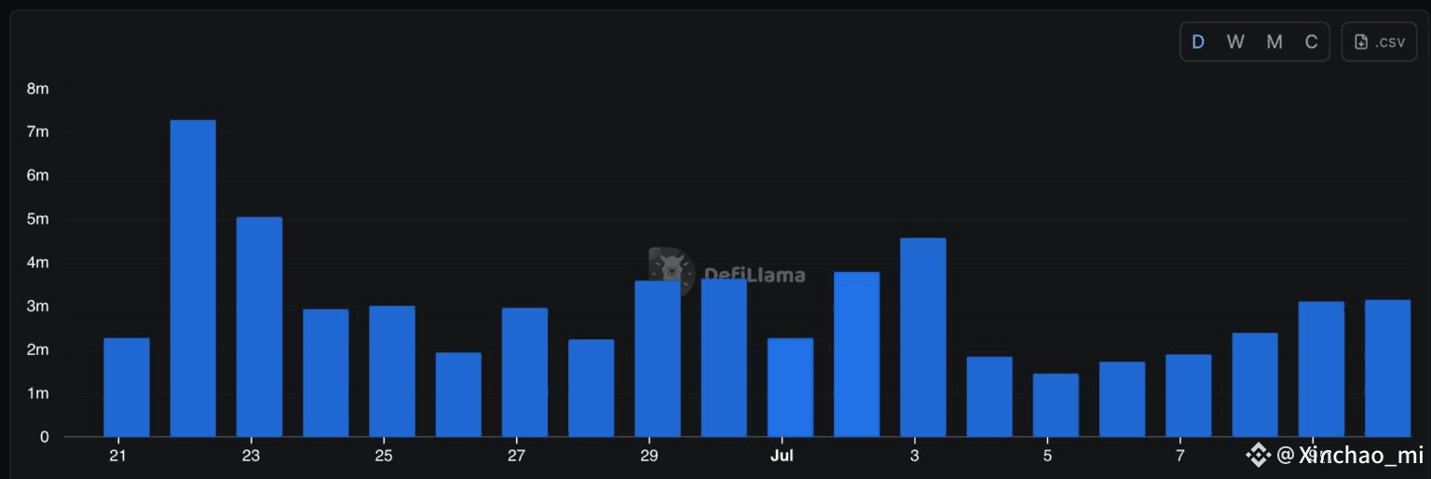Select the bar above the Jul label
The height and width of the screenshot is (479, 1431).
tap(790, 387)
